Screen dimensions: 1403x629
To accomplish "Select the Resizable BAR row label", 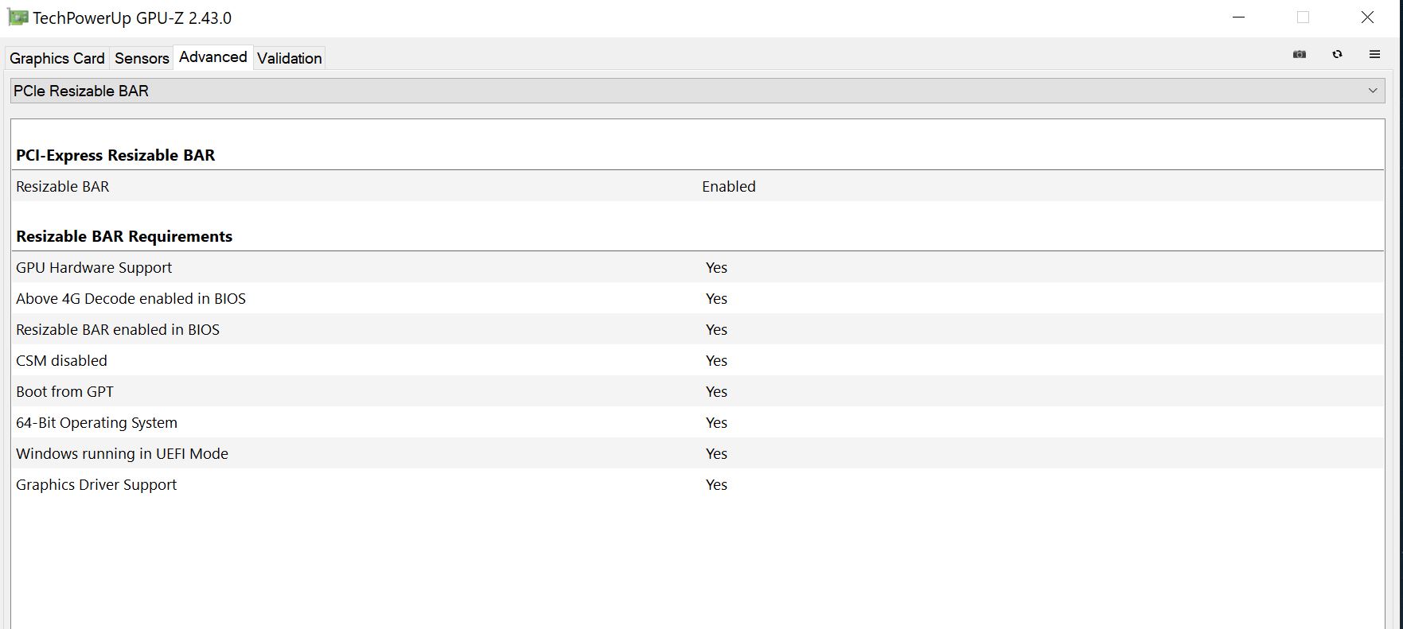I will 63,186.
